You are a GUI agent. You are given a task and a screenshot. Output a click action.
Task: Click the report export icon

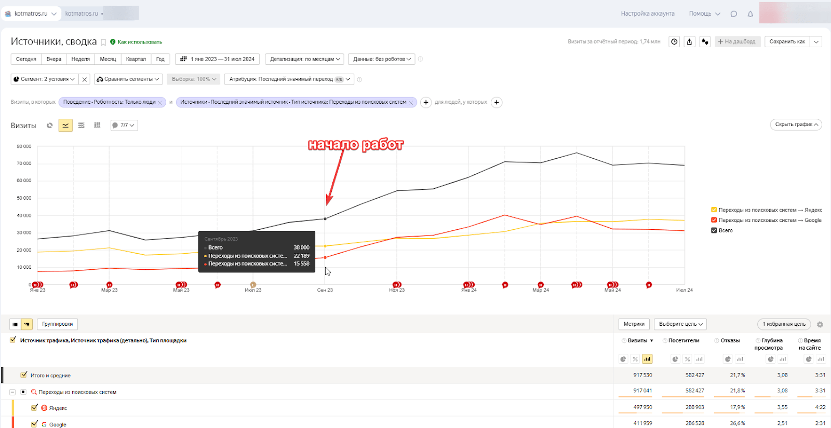pos(689,42)
